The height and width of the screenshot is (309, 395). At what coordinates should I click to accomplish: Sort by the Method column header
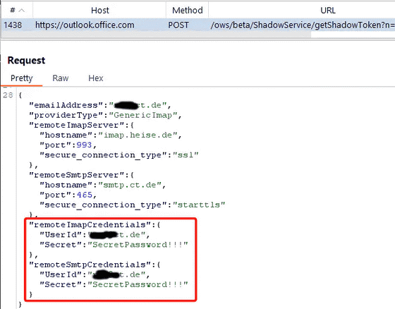point(188,11)
